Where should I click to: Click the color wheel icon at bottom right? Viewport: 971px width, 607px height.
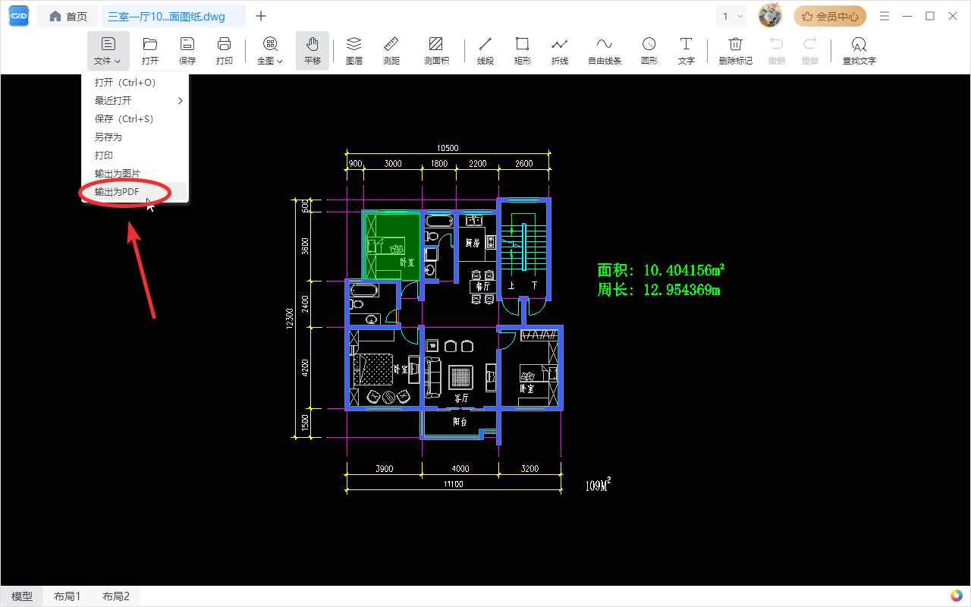pyautogui.click(x=957, y=596)
